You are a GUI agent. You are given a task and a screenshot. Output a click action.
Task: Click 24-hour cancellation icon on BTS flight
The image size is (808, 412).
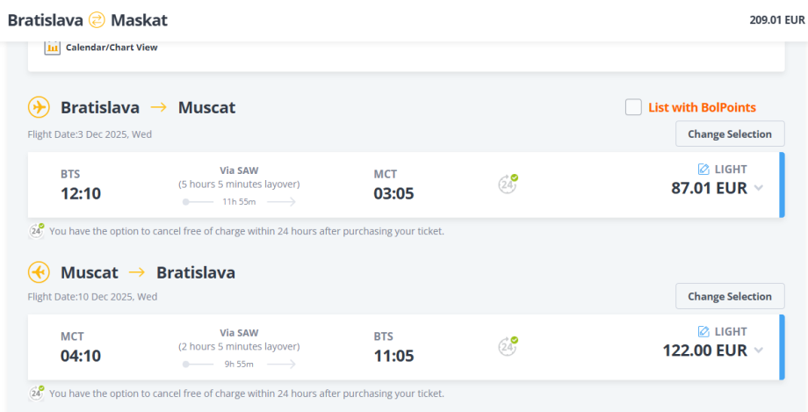click(508, 184)
